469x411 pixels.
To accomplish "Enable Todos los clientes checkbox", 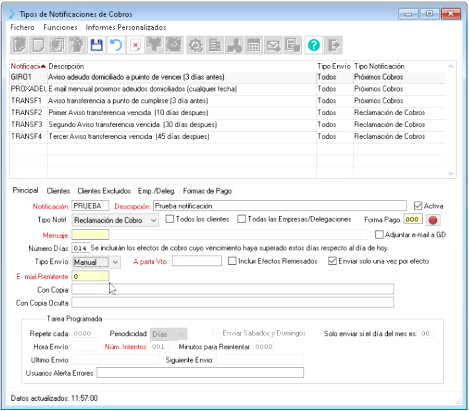I will click(x=170, y=220).
